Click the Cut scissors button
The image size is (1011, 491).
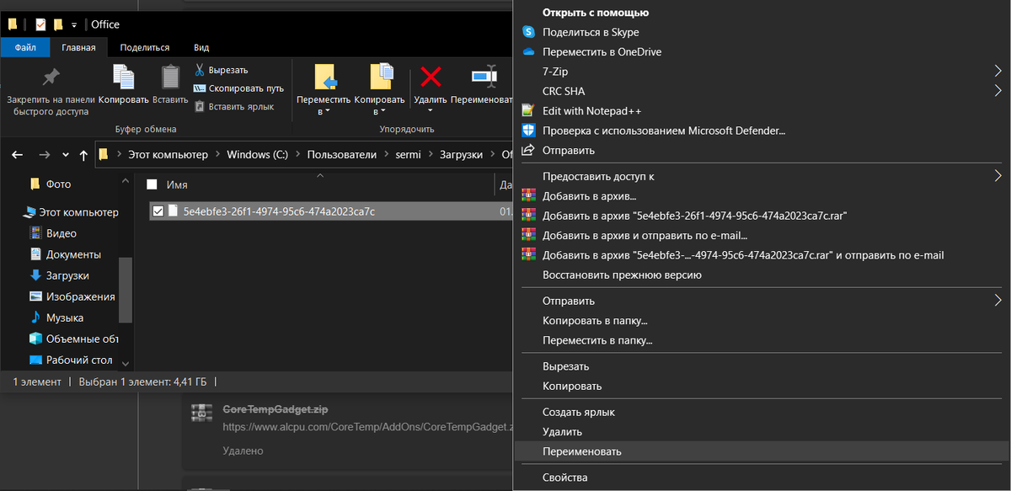[222, 70]
